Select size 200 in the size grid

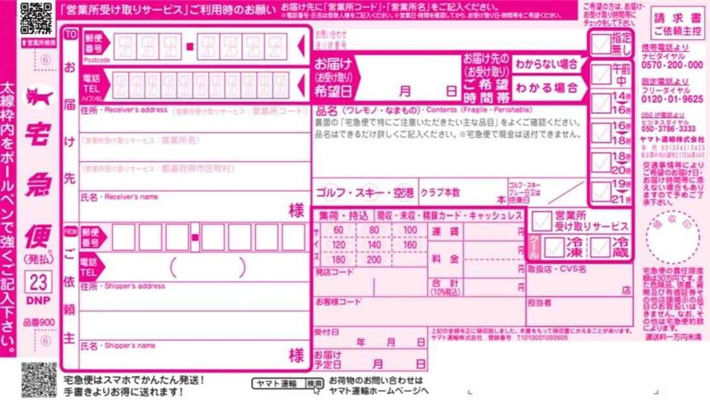(374, 260)
